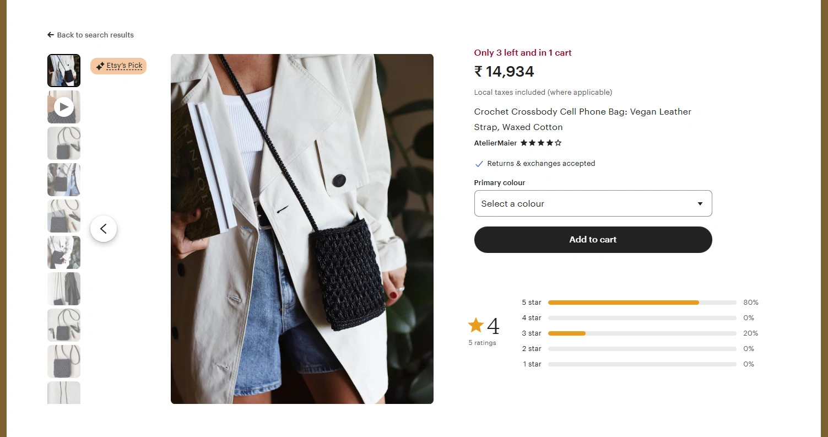The height and width of the screenshot is (437, 828).
Task: Click the returns accepted checkmark icon
Action: pyautogui.click(x=479, y=164)
